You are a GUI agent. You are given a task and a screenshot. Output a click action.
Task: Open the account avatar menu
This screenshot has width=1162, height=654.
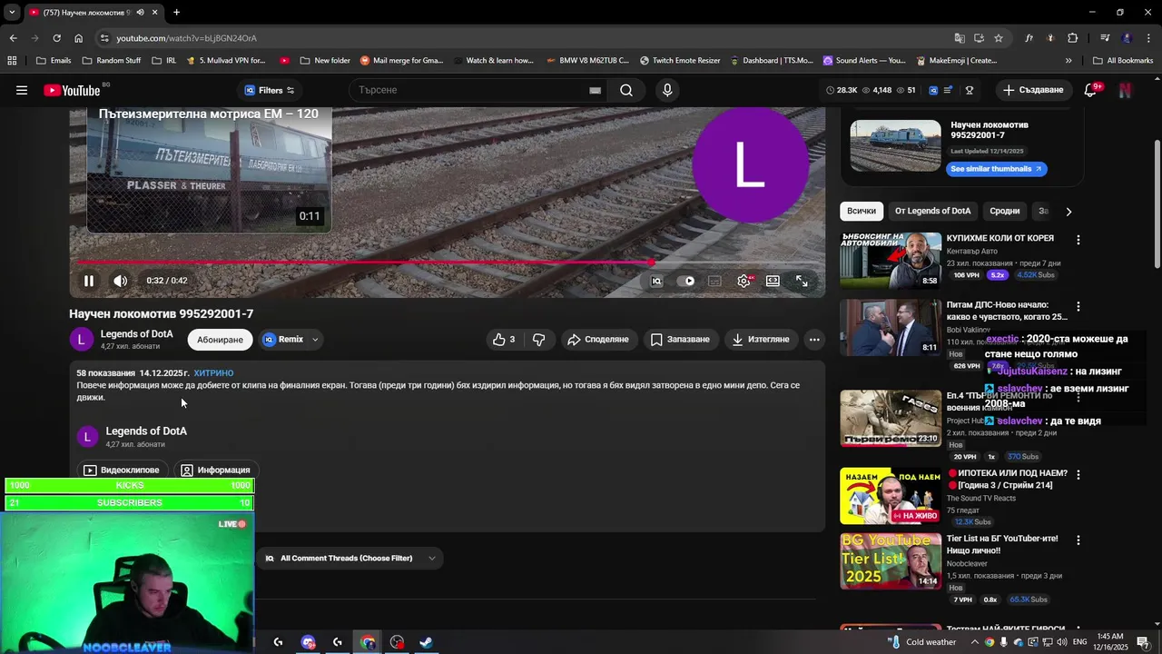(1126, 90)
